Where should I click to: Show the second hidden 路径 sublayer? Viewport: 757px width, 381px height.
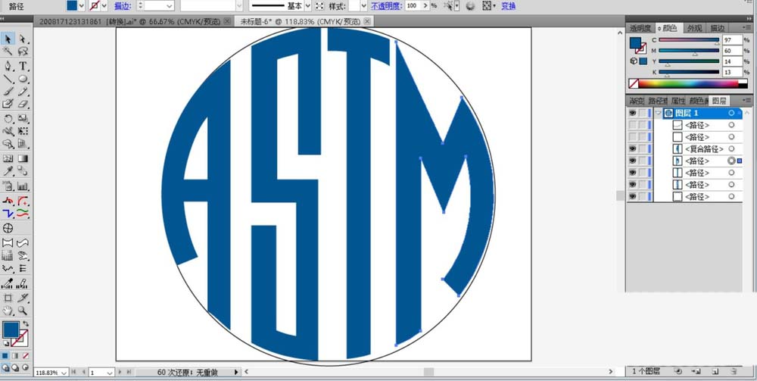pos(632,137)
